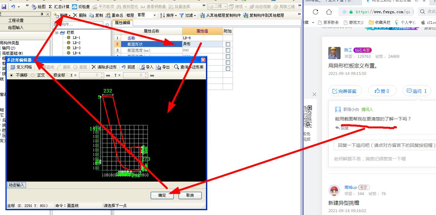Image resolution: width=436 pixels, height=215 pixels.
Task: Click the 批量选择 batch select tool
Action: [x=179, y=6]
